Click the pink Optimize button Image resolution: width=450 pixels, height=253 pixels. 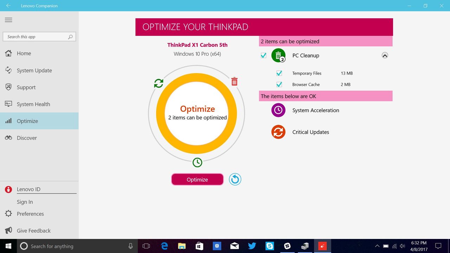(197, 180)
